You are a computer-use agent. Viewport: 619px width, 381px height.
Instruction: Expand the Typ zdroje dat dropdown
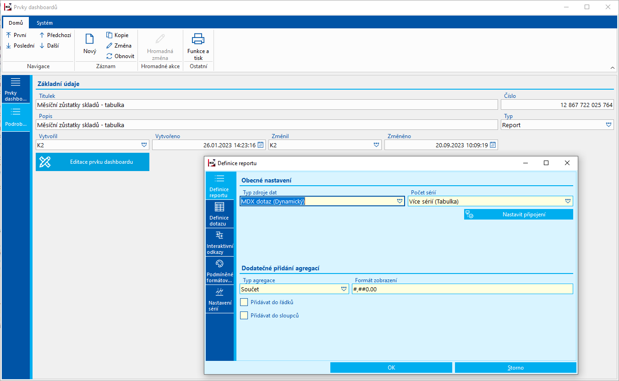[400, 201]
